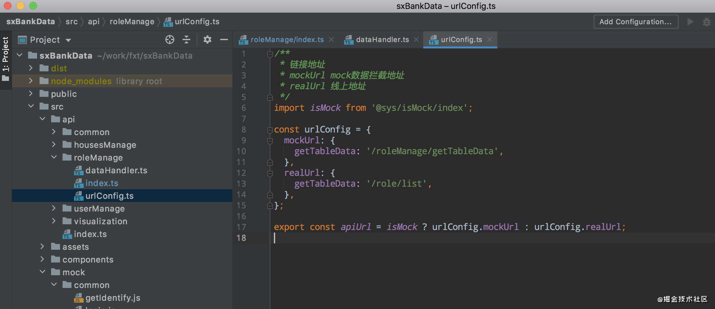Image resolution: width=715 pixels, height=309 pixels.
Task: Click the urlConfig.ts file icon in breadcrumb
Action: pos(168,22)
